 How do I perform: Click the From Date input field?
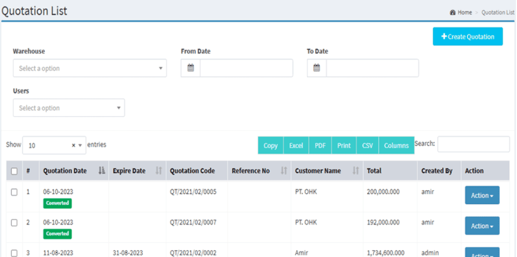(246, 68)
